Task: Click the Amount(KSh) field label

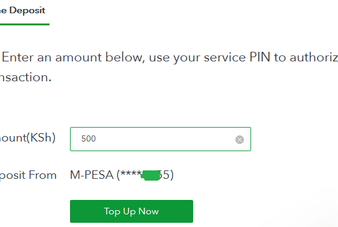Action: [28, 137]
